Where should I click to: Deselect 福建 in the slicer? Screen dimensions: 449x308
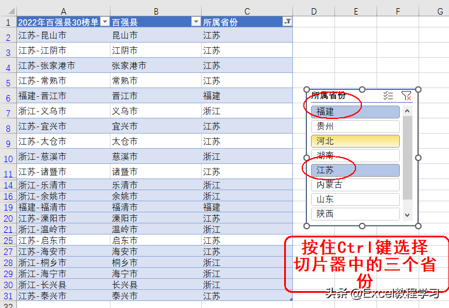point(355,112)
